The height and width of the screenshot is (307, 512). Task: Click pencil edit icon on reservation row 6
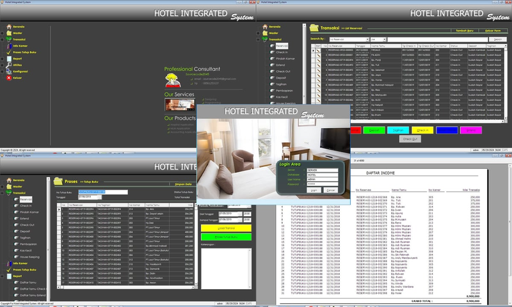318,75
